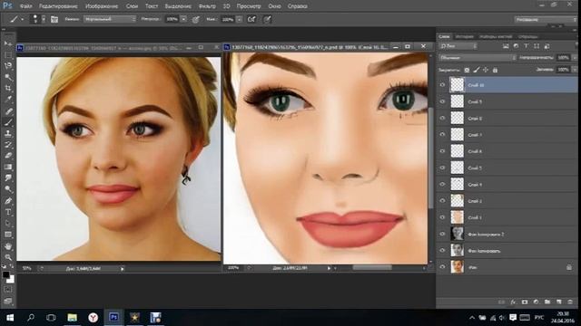Open Windows Start menu
Viewport: 581px width, 326px height.
click(x=10, y=318)
